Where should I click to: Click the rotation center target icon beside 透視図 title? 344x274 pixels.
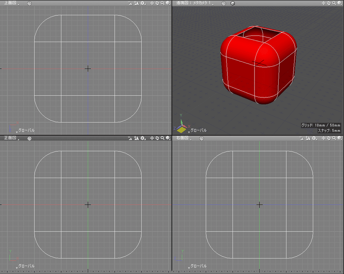(x=224, y=3)
